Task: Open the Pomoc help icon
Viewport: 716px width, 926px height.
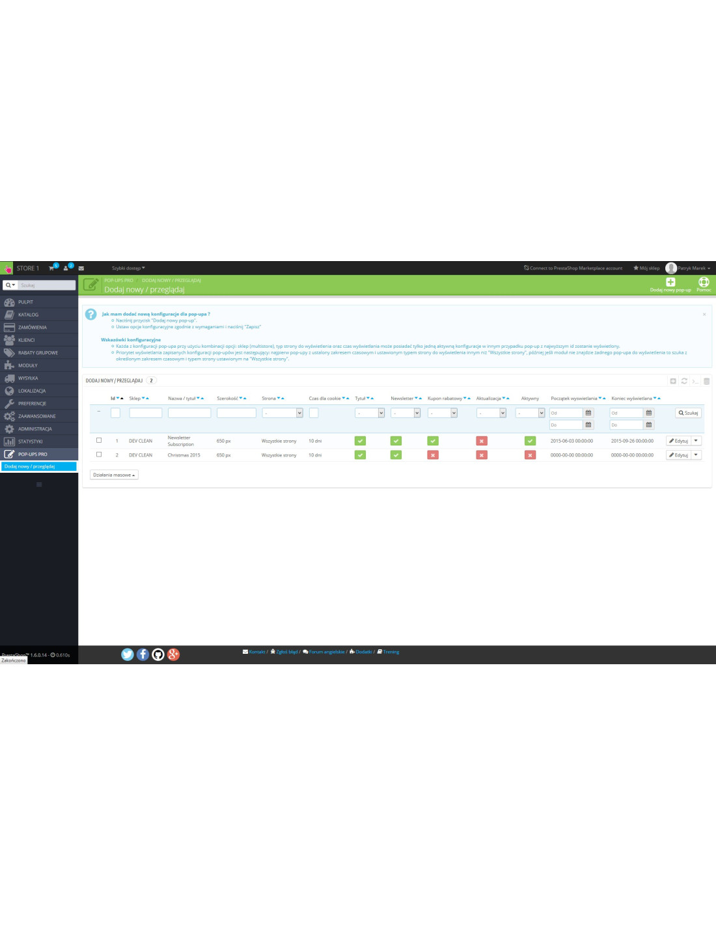Action: 704,282
